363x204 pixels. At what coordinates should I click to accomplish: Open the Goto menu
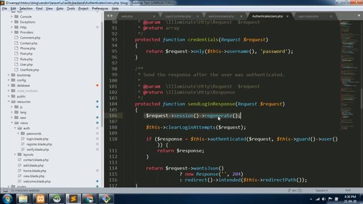coord(60,8)
